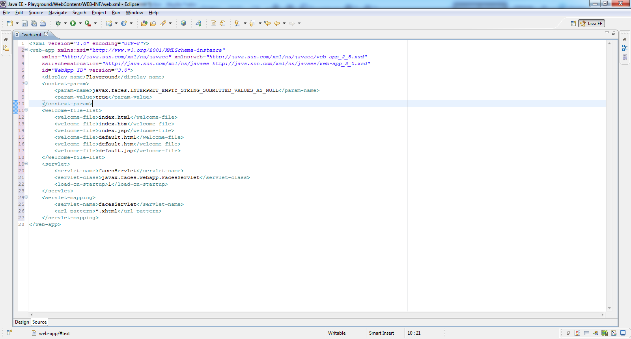
Task: Select the *web.xml editor tab
Action: click(31, 35)
